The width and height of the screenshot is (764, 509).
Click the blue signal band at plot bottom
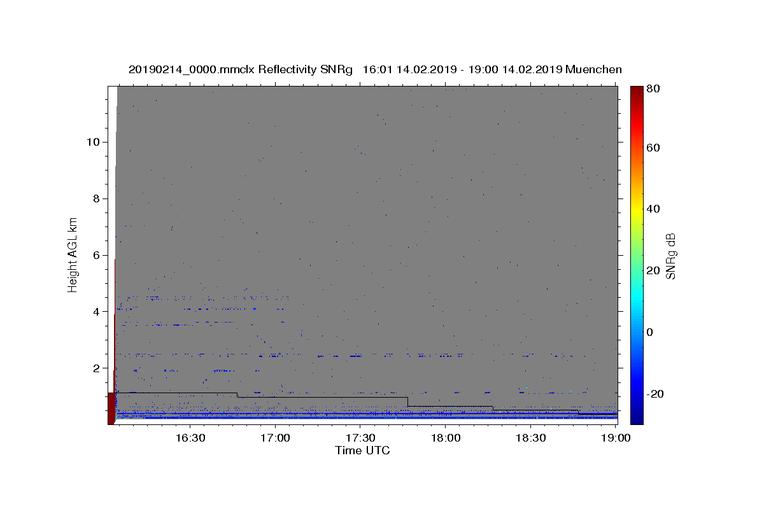click(x=367, y=417)
